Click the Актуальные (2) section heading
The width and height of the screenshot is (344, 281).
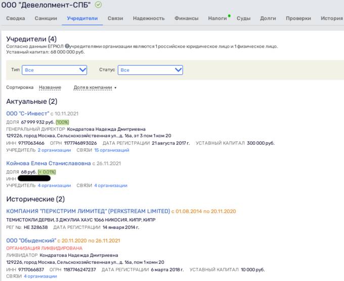tap(32, 101)
